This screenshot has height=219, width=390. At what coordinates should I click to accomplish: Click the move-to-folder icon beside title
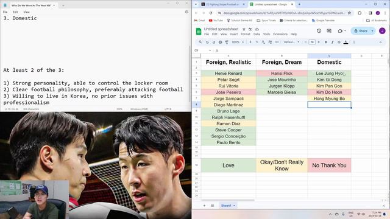(250, 29)
